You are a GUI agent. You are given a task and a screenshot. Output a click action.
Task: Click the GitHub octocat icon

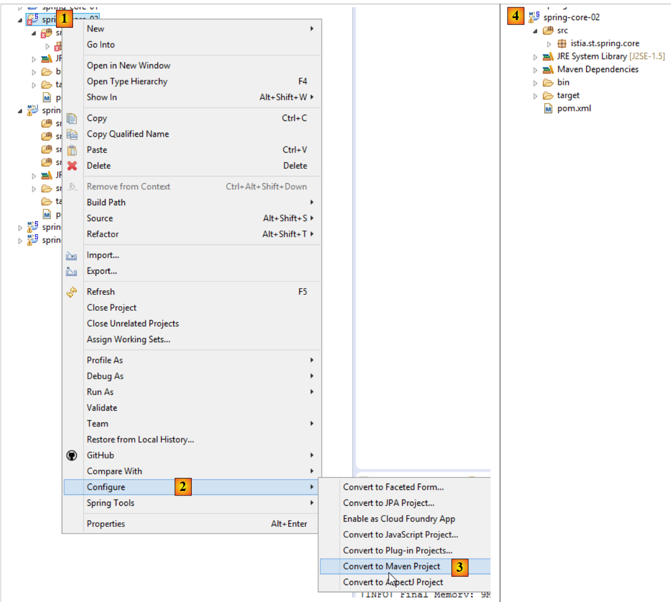coord(72,455)
